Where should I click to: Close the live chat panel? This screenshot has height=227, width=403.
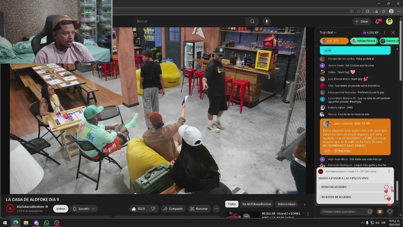click(393, 32)
